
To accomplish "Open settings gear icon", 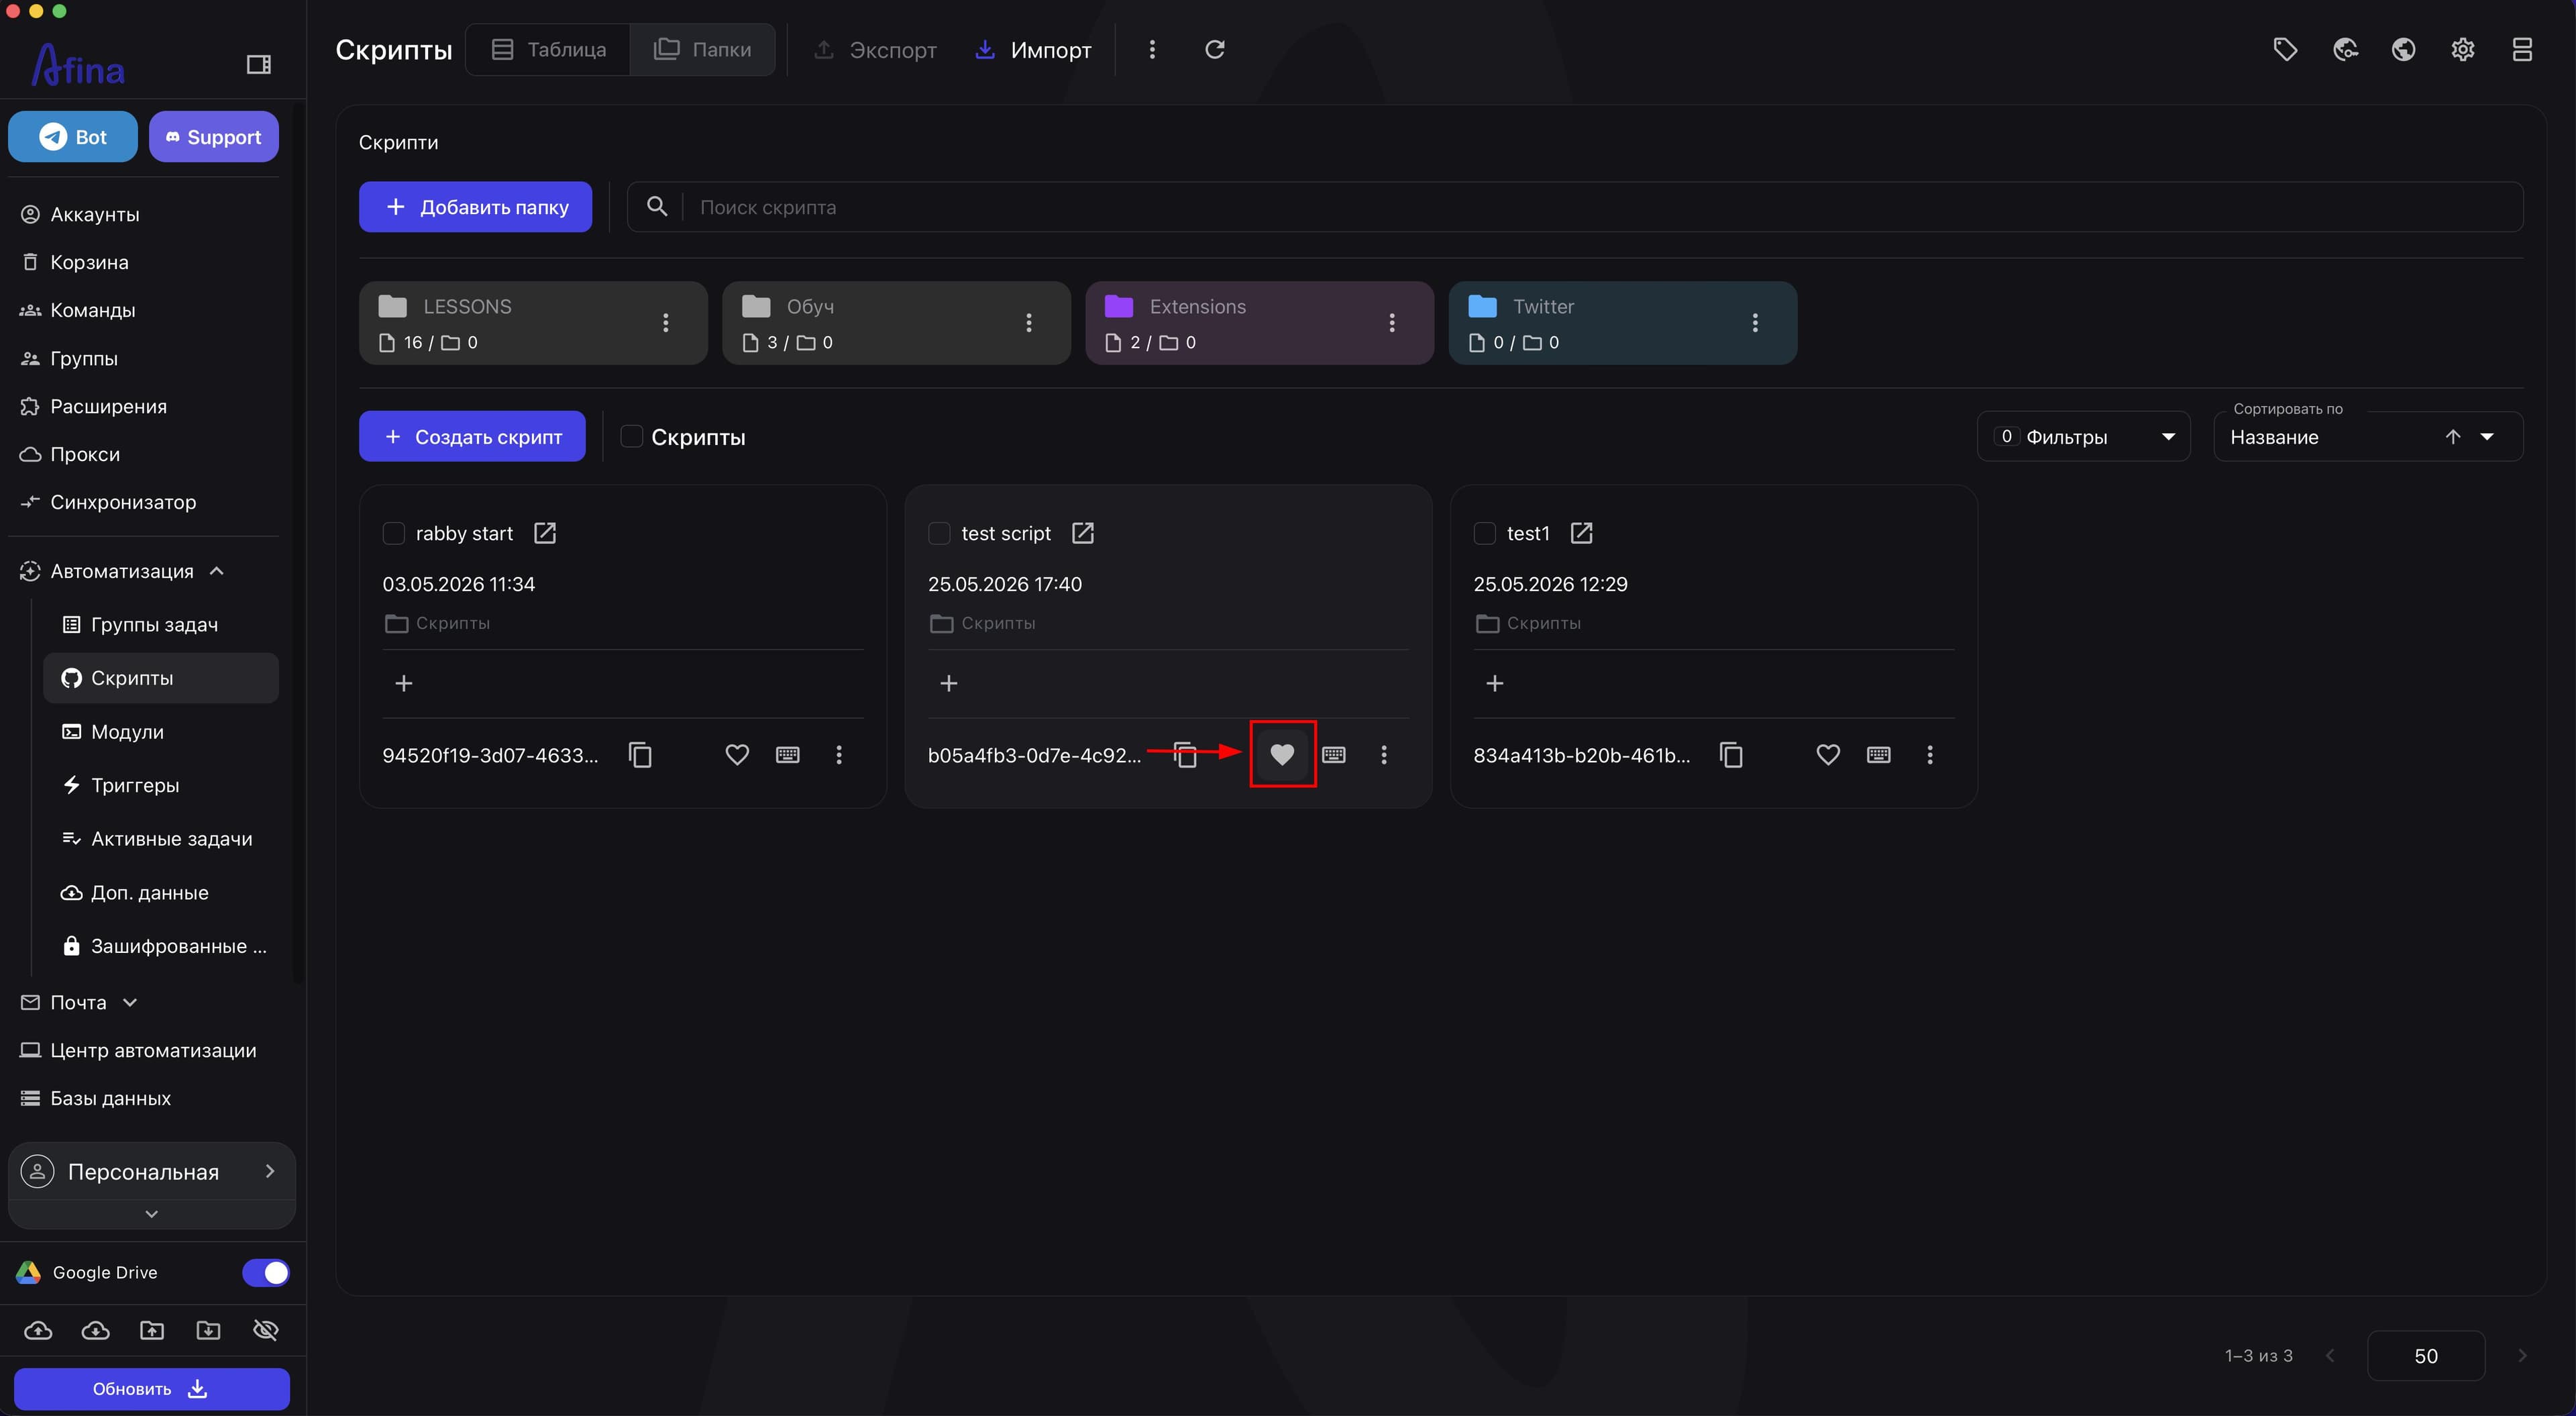I will point(2462,49).
